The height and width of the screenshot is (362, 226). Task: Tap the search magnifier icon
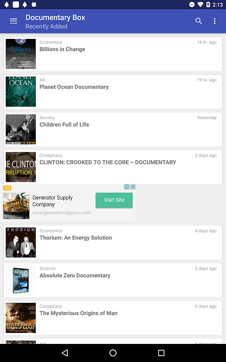[198, 21]
